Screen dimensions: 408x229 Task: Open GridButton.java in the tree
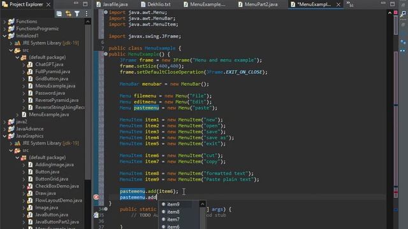pyautogui.click(x=52, y=79)
